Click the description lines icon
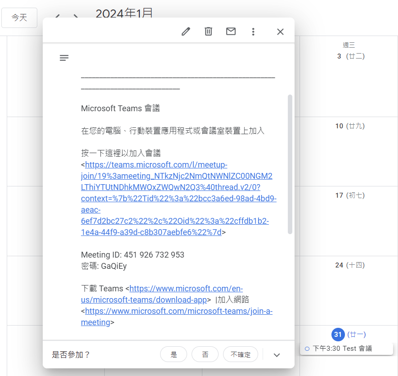The height and width of the screenshot is (376, 398). pos(64,58)
